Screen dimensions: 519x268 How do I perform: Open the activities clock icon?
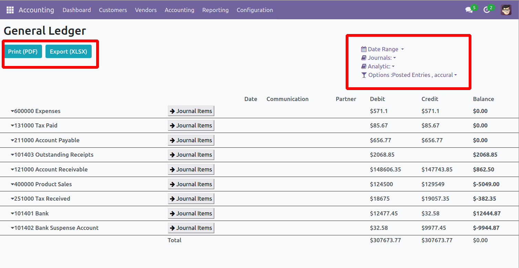[487, 10]
